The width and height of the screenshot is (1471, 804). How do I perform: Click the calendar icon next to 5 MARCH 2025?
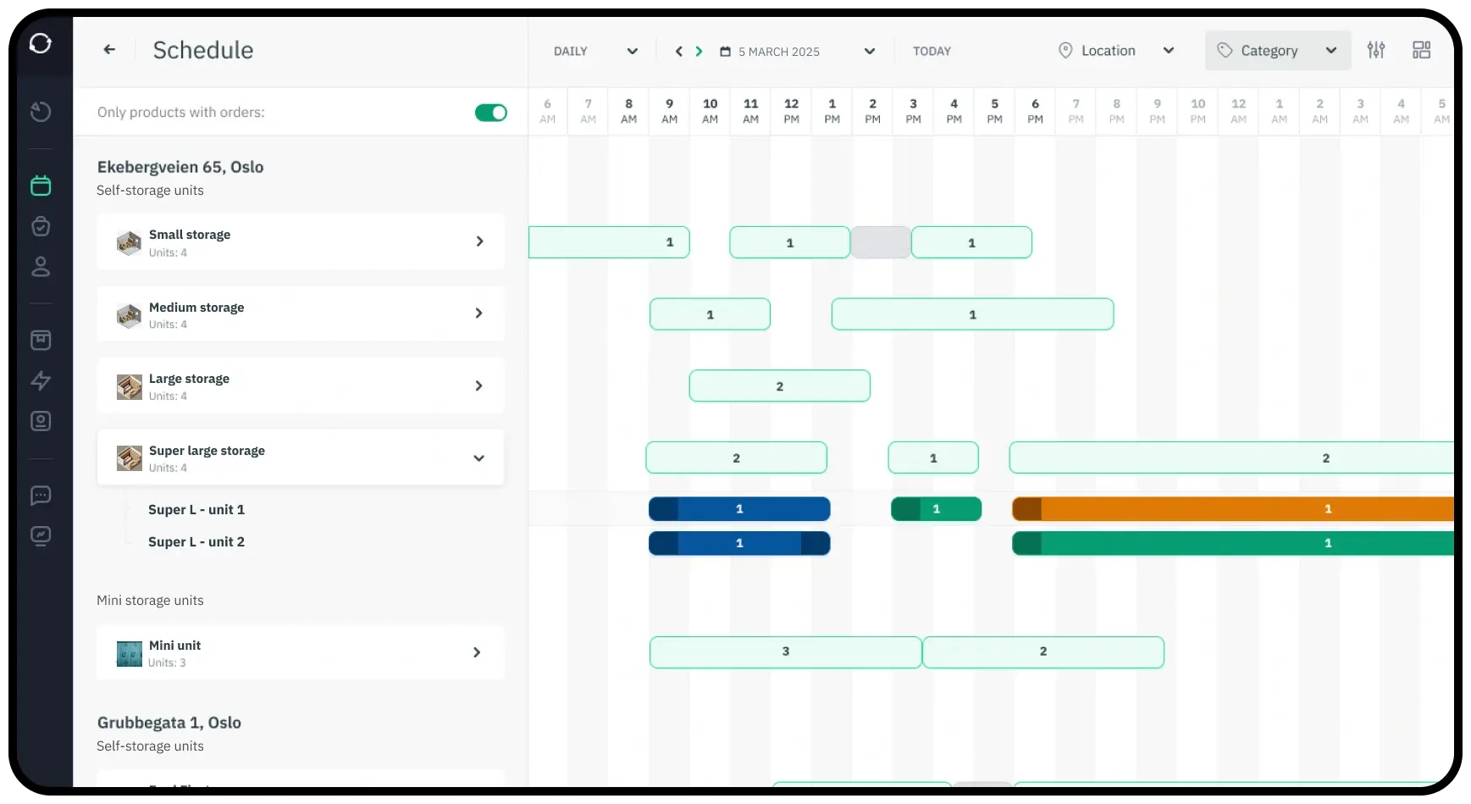(x=725, y=52)
